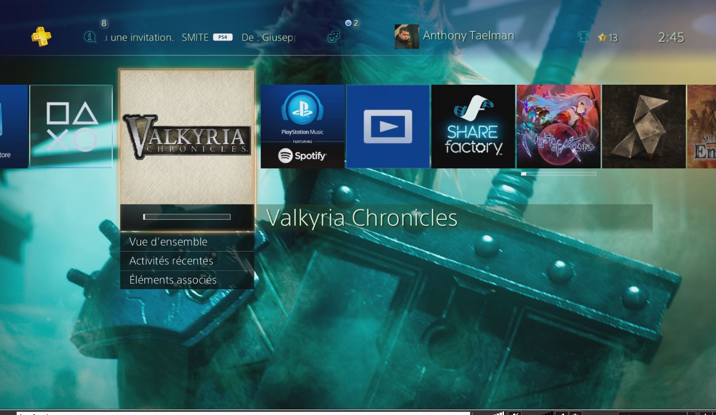716x415 pixels.
Task: Select the Nights of Azure game tile
Action: coord(559,126)
